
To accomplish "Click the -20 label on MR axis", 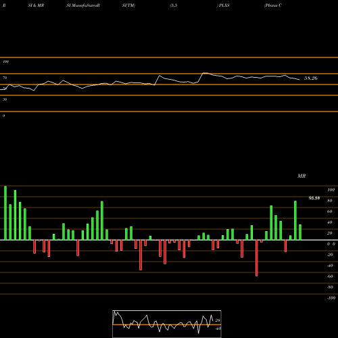I will point(330,255).
